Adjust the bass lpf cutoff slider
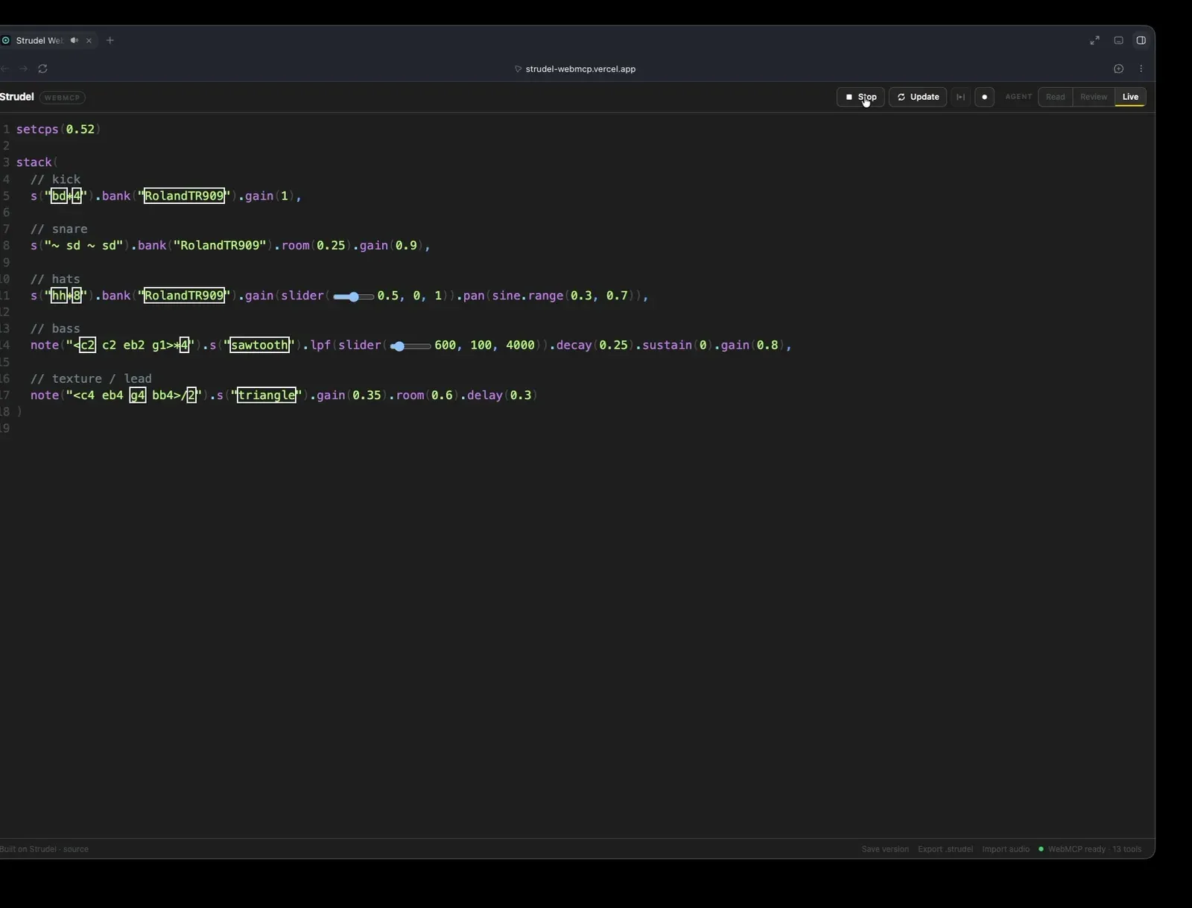This screenshot has width=1192, height=908. (410, 346)
